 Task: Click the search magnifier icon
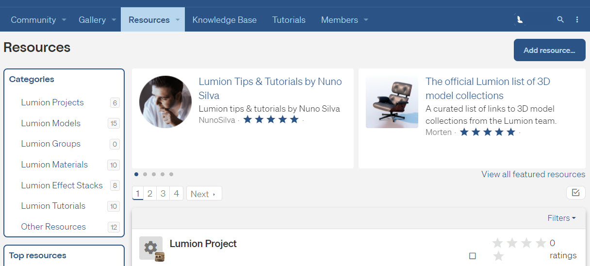[560, 20]
